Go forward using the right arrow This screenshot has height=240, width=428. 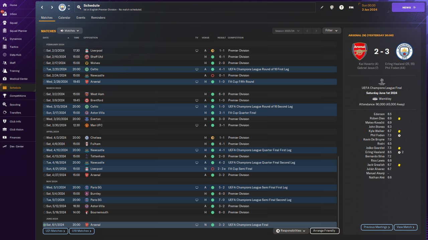tap(52, 7)
